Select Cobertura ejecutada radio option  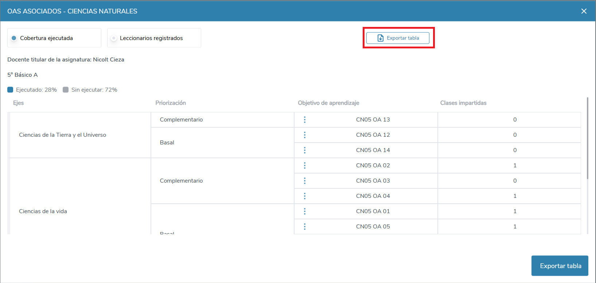[14, 38]
